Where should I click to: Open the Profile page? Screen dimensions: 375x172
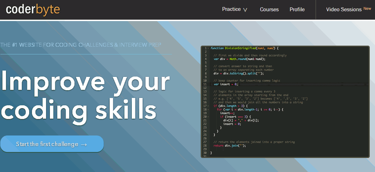[297, 9]
